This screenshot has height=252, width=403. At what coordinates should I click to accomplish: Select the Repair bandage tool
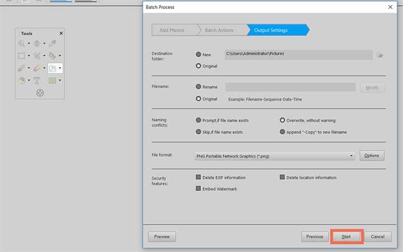pyautogui.click(x=53, y=55)
